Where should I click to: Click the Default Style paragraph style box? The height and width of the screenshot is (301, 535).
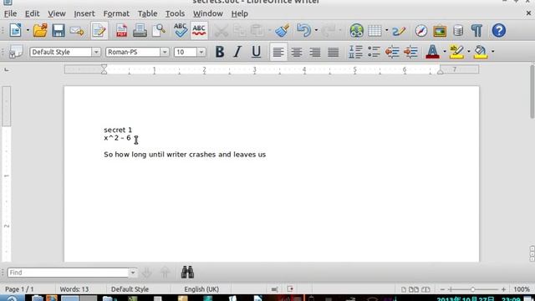61,52
